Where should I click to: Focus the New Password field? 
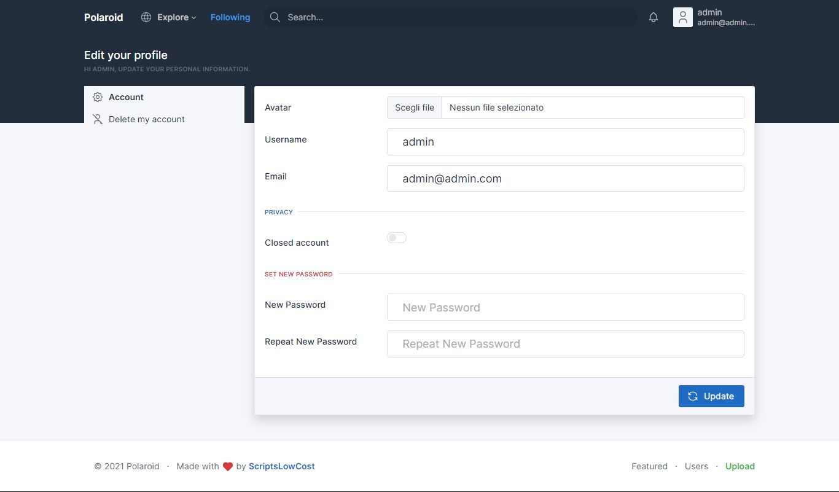click(x=565, y=307)
